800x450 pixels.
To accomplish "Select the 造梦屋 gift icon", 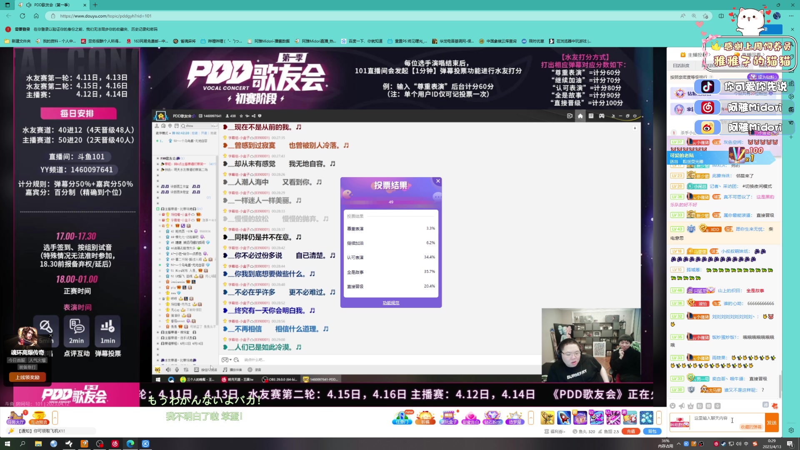I will (515, 417).
